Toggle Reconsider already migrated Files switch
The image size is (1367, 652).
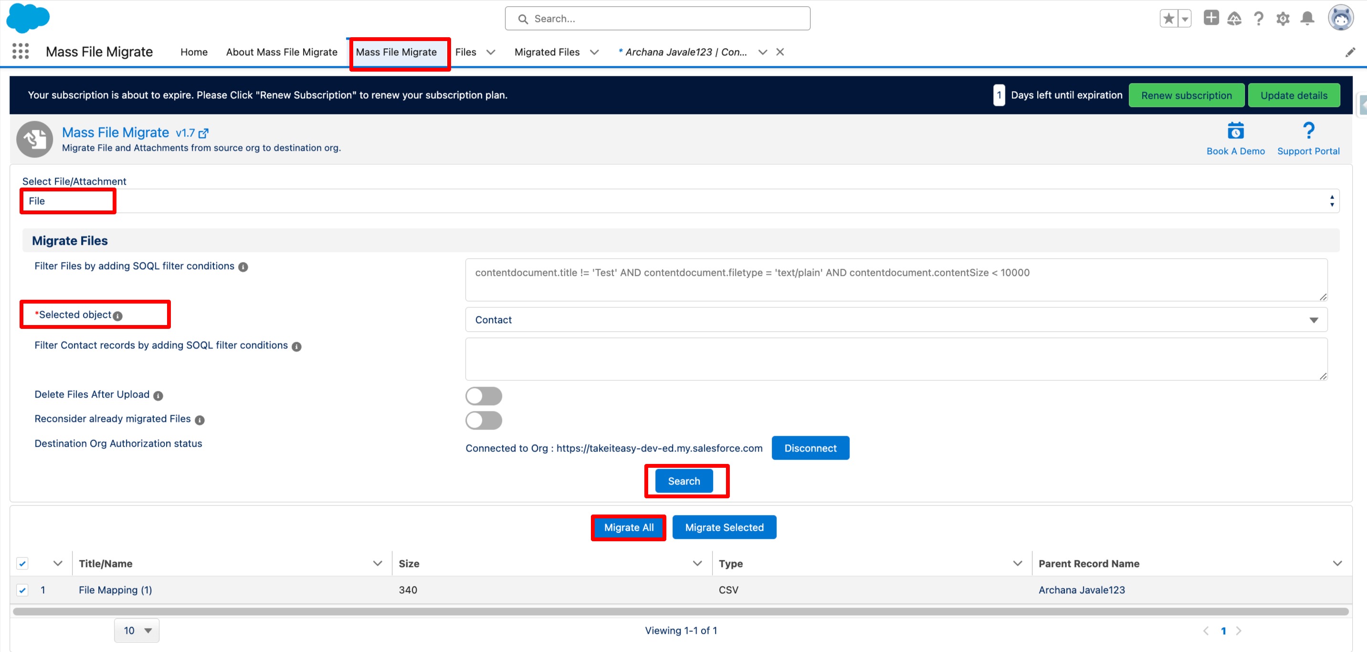(484, 420)
